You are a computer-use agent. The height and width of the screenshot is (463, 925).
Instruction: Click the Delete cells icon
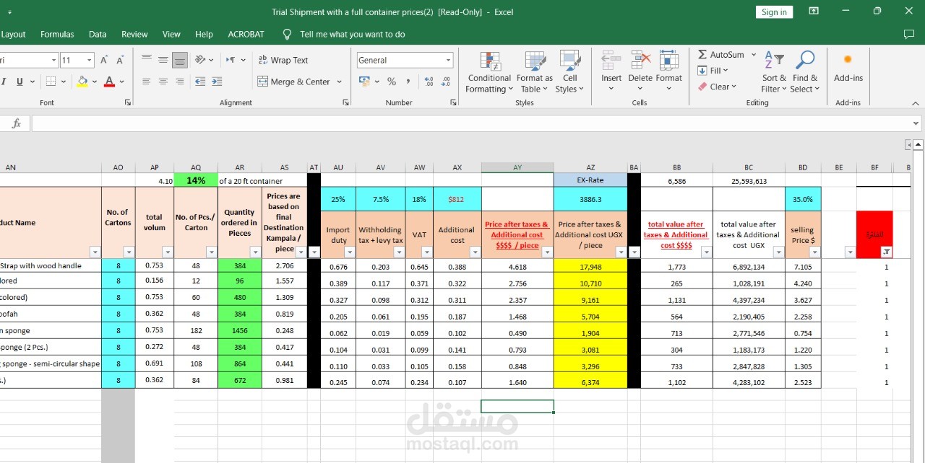[640, 61]
